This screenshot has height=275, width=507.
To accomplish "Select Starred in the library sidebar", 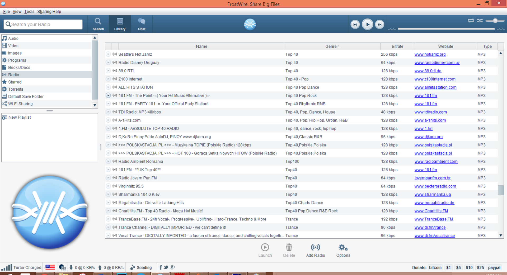I will [46, 82].
